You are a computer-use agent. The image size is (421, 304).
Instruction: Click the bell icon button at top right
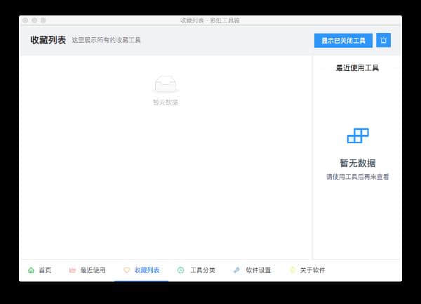(x=383, y=40)
